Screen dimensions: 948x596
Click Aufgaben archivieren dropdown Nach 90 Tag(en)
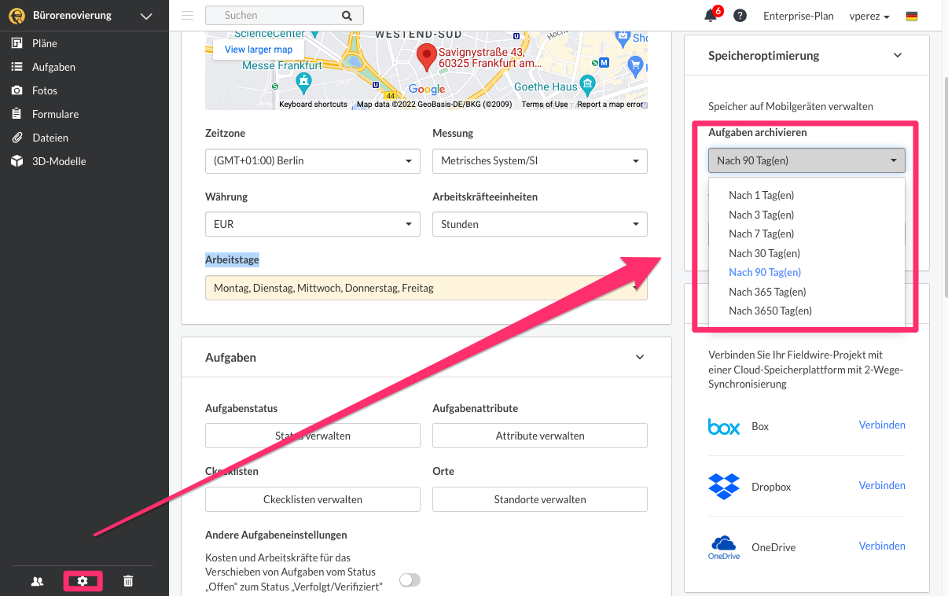pos(807,160)
